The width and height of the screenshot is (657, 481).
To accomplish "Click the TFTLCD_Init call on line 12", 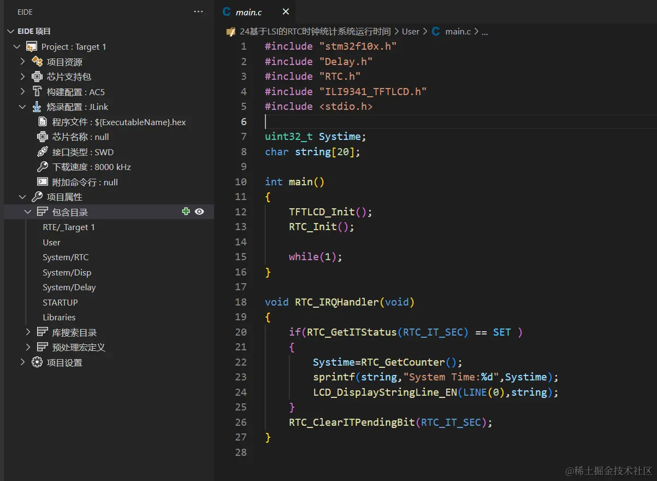I will [322, 212].
